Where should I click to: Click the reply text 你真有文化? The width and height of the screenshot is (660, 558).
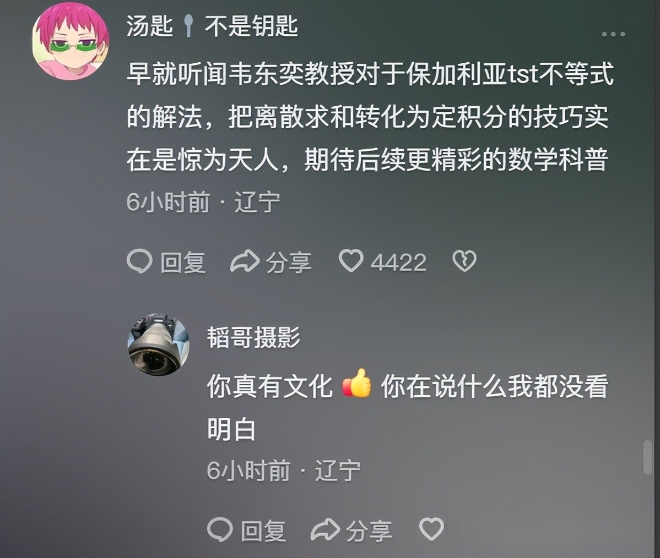270,386
